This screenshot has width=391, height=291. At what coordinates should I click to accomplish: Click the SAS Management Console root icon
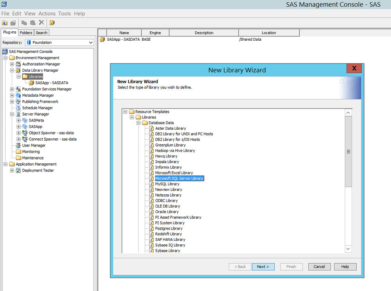pyautogui.click(x=5, y=52)
